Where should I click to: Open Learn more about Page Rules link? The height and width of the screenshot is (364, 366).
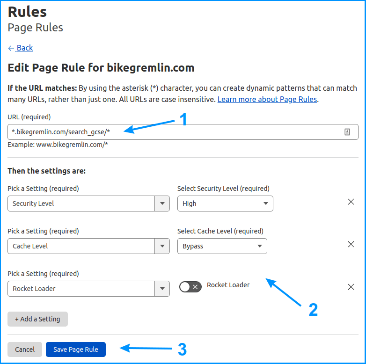click(267, 99)
